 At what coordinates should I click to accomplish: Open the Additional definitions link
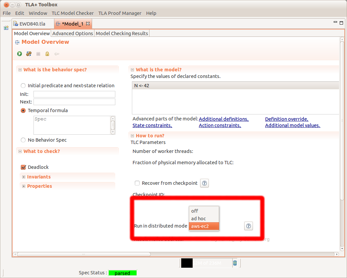pos(223,119)
